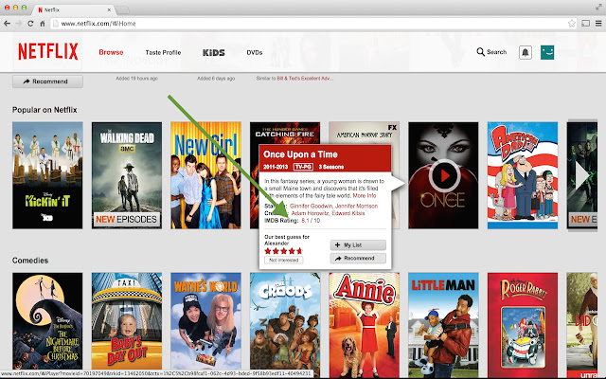Follow the Ginnifer Goodwin link

click(x=312, y=207)
